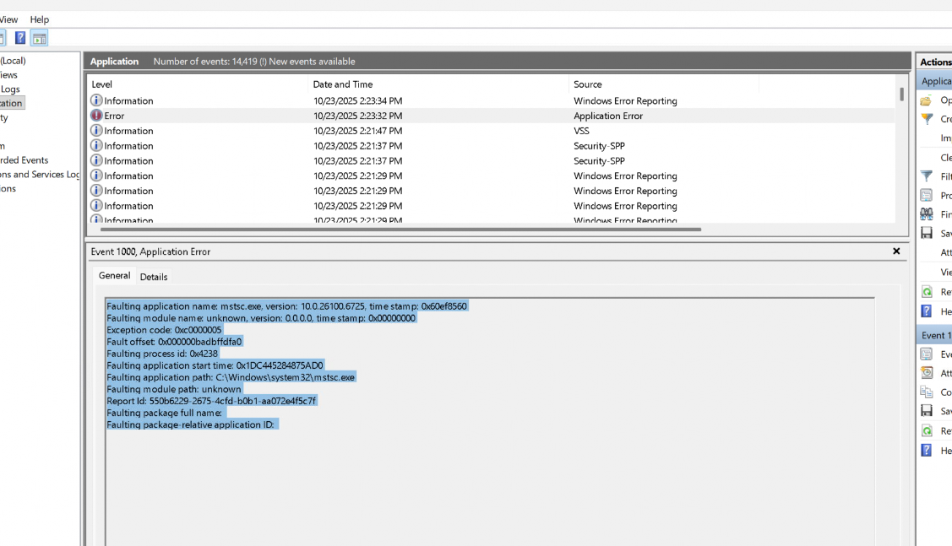Click the 10/23/2025 2:23:34 PM timestamp
Viewport: 952px width, 546px height.
point(357,100)
